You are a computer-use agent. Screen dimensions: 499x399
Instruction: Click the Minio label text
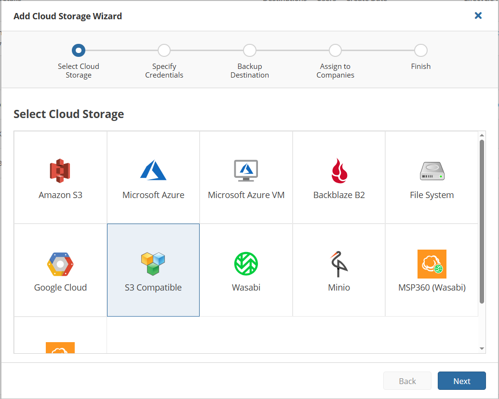pyautogui.click(x=339, y=288)
